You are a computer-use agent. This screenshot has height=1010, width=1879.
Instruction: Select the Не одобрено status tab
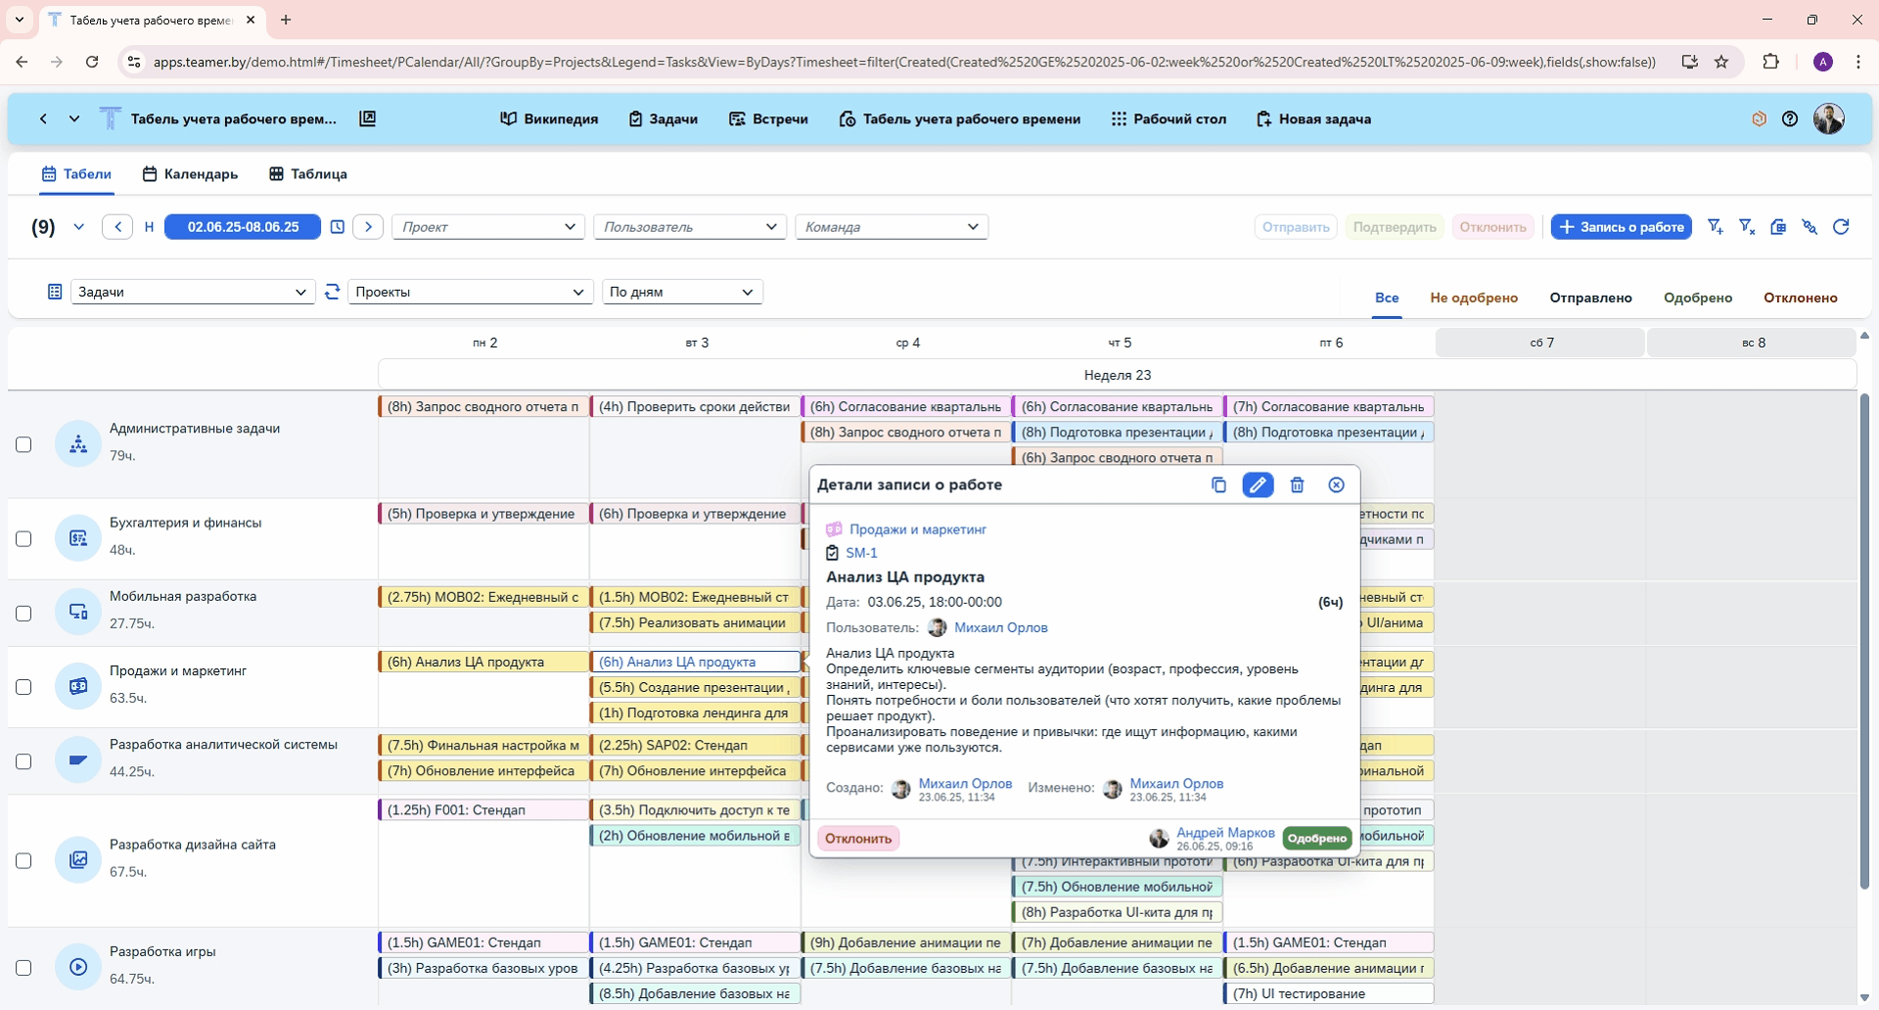pyautogui.click(x=1474, y=298)
